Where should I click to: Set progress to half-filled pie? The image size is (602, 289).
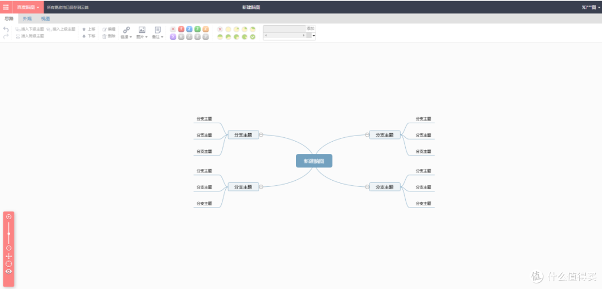click(x=220, y=37)
